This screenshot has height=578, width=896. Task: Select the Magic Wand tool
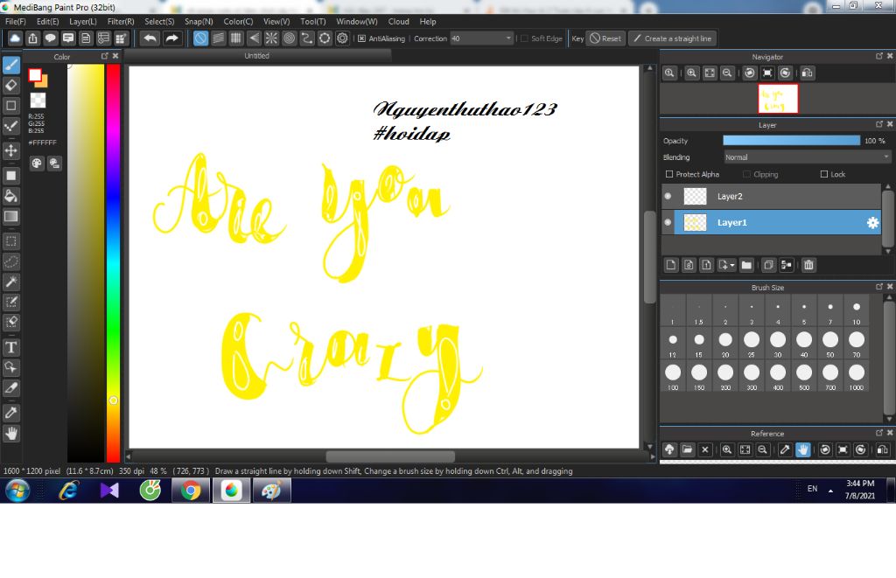tap(11, 282)
